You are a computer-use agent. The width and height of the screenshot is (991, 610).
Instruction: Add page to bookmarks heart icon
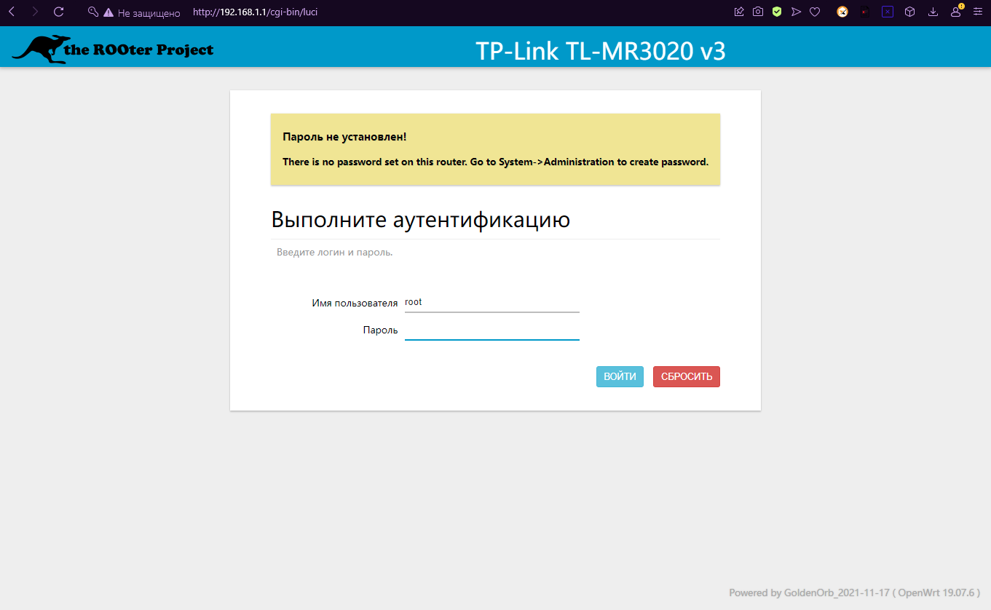[815, 12]
